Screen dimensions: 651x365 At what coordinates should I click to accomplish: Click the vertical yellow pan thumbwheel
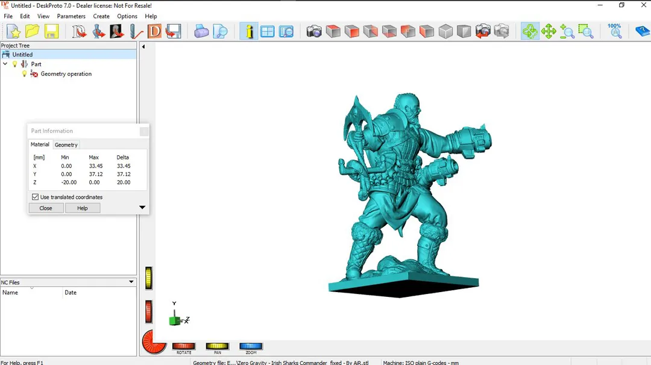pos(149,278)
